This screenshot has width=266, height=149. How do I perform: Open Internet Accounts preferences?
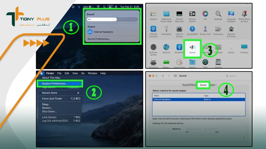(x=153, y=29)
